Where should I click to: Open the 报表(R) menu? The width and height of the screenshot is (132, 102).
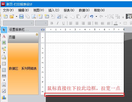(x=69, y=10)
